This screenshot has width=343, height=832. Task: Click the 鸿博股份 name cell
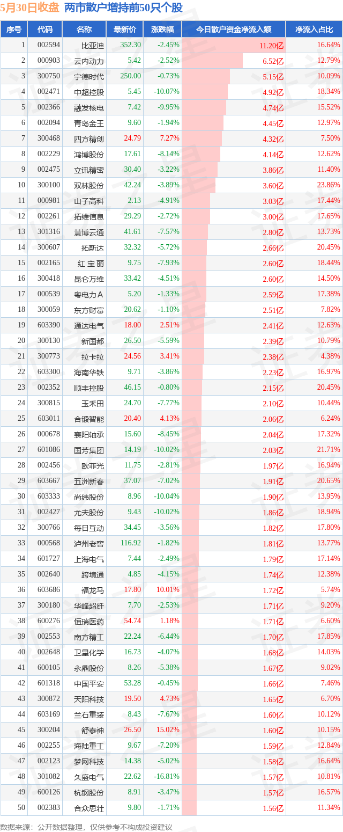coord(89,154)
